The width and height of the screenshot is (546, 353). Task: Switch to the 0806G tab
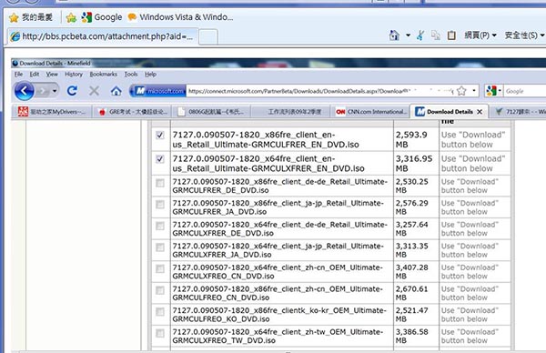coord(211,112)
